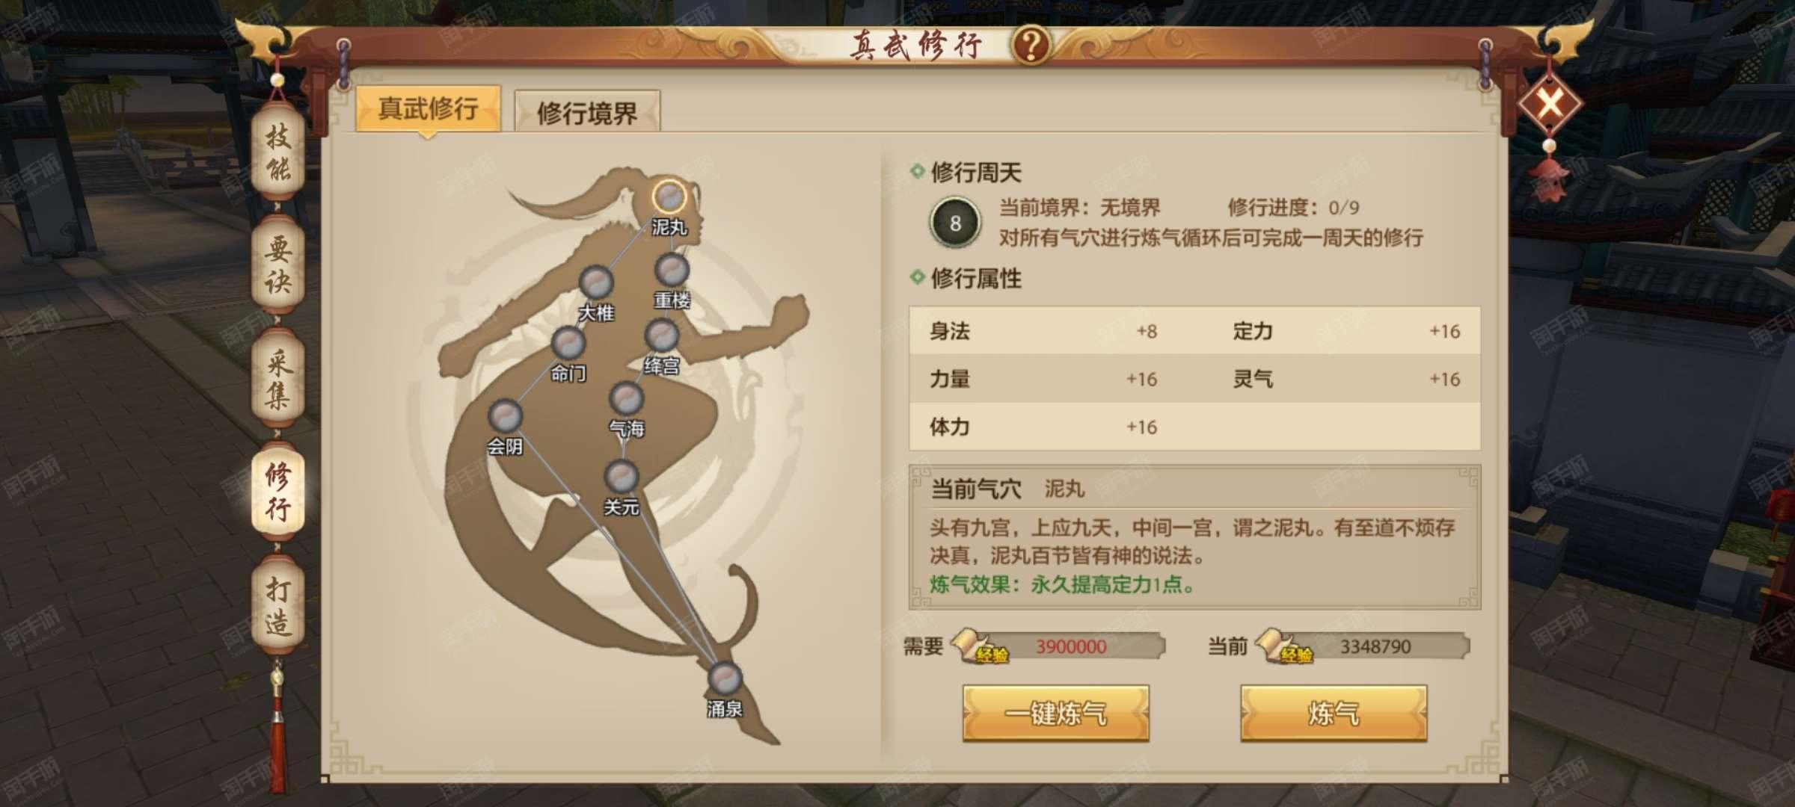1795x807 pixels.
Task: Open the 要诀 lantern side tab
Action: [x=278, y=265]
